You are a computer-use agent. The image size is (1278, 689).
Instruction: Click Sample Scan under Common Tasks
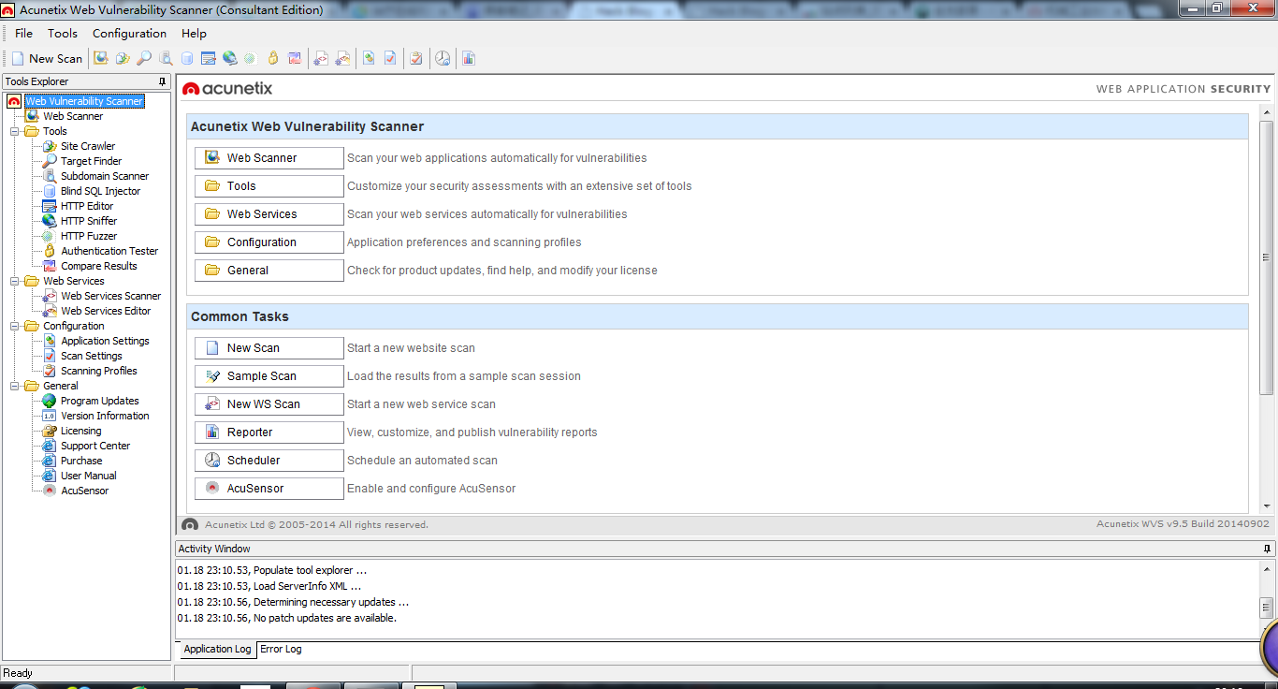coord(269,376)
